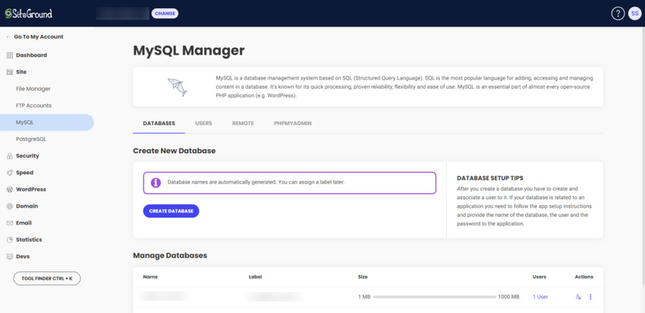Click the back arrow beside Go To My Account
The height and width of the screenshot is (313, 645).
[8, 37]
